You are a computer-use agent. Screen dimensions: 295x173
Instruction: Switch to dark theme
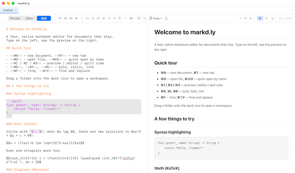click(x=273, y=18)
